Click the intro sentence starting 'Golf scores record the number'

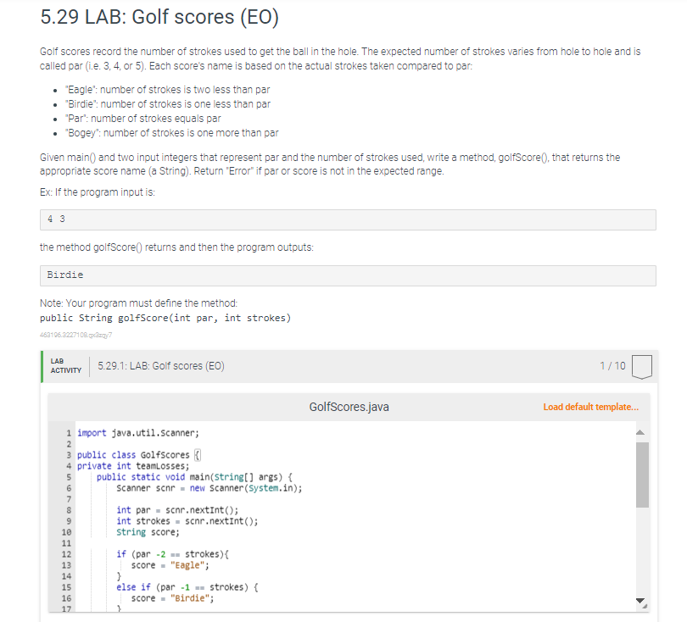(x=340, y=58)
